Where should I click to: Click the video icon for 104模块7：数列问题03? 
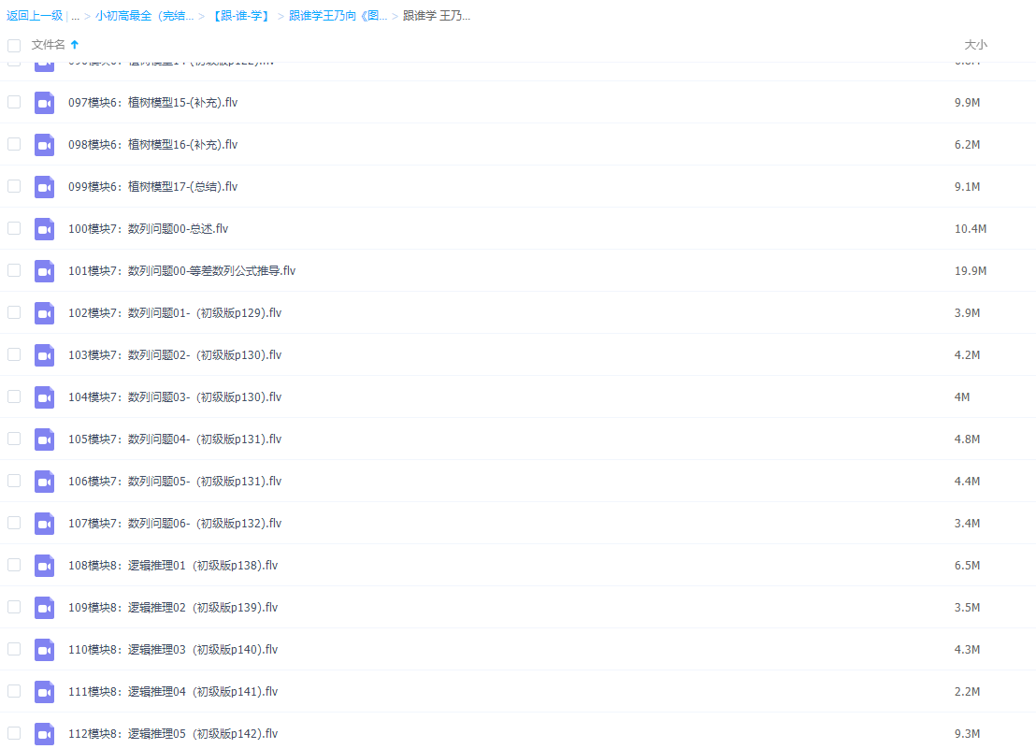(44, 396)
